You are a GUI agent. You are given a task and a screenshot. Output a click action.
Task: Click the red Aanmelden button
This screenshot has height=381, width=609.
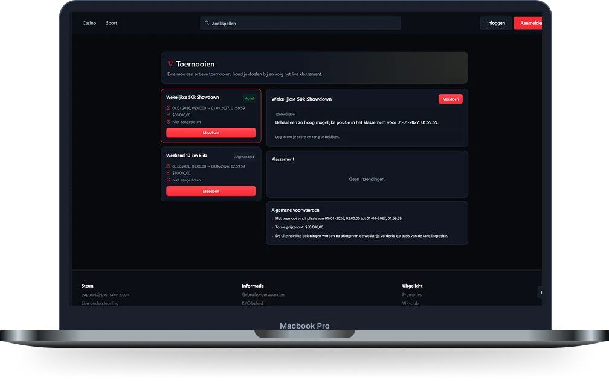(x=528, y=23)
